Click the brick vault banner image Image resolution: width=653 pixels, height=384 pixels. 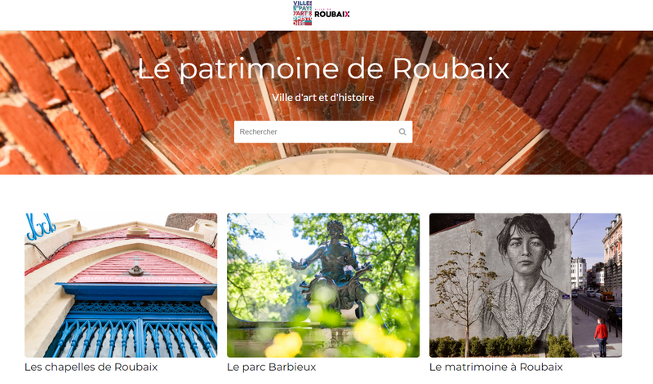tap(326, 103)
